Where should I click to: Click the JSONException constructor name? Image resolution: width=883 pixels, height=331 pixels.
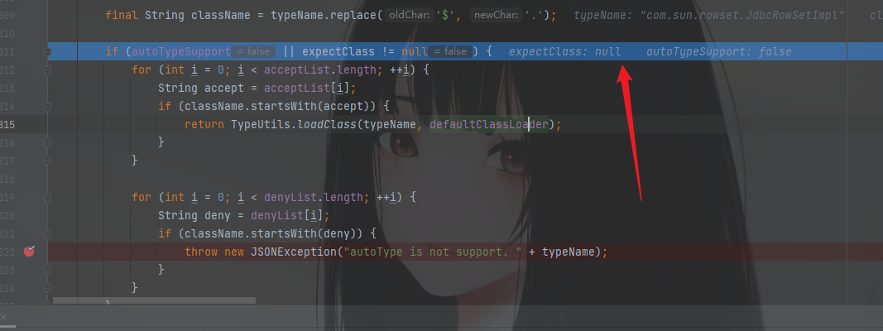pyautogui.click(x=294, y=252)
